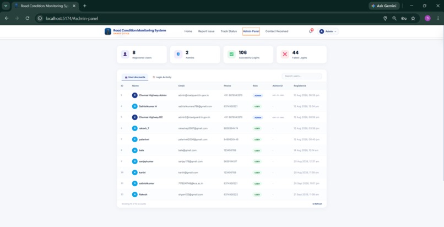
Task: Click the browser vertical scrollbar
Action: (x=443, y=104)
